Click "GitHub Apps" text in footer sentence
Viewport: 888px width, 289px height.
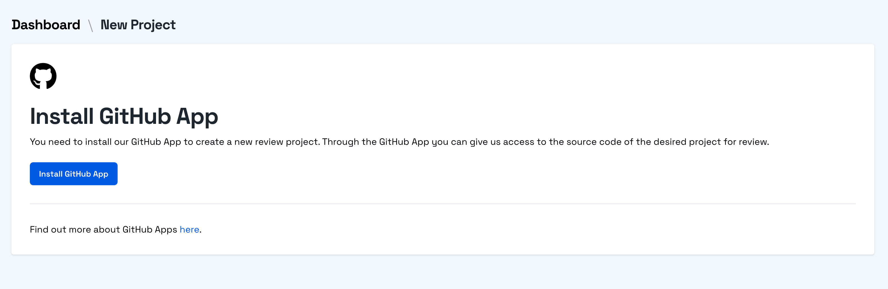tap(150, 229)
